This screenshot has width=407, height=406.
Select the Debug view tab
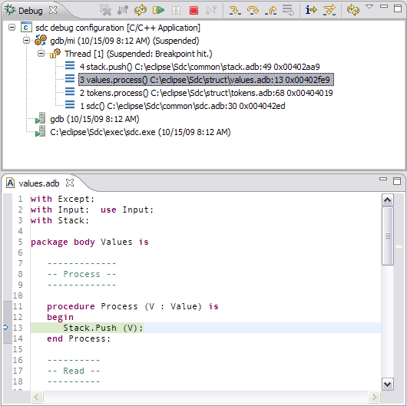[31, 11]
